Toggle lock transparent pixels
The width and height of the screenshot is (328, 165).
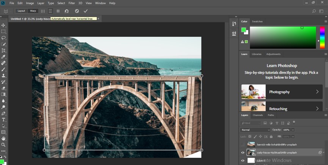point(250,137)
